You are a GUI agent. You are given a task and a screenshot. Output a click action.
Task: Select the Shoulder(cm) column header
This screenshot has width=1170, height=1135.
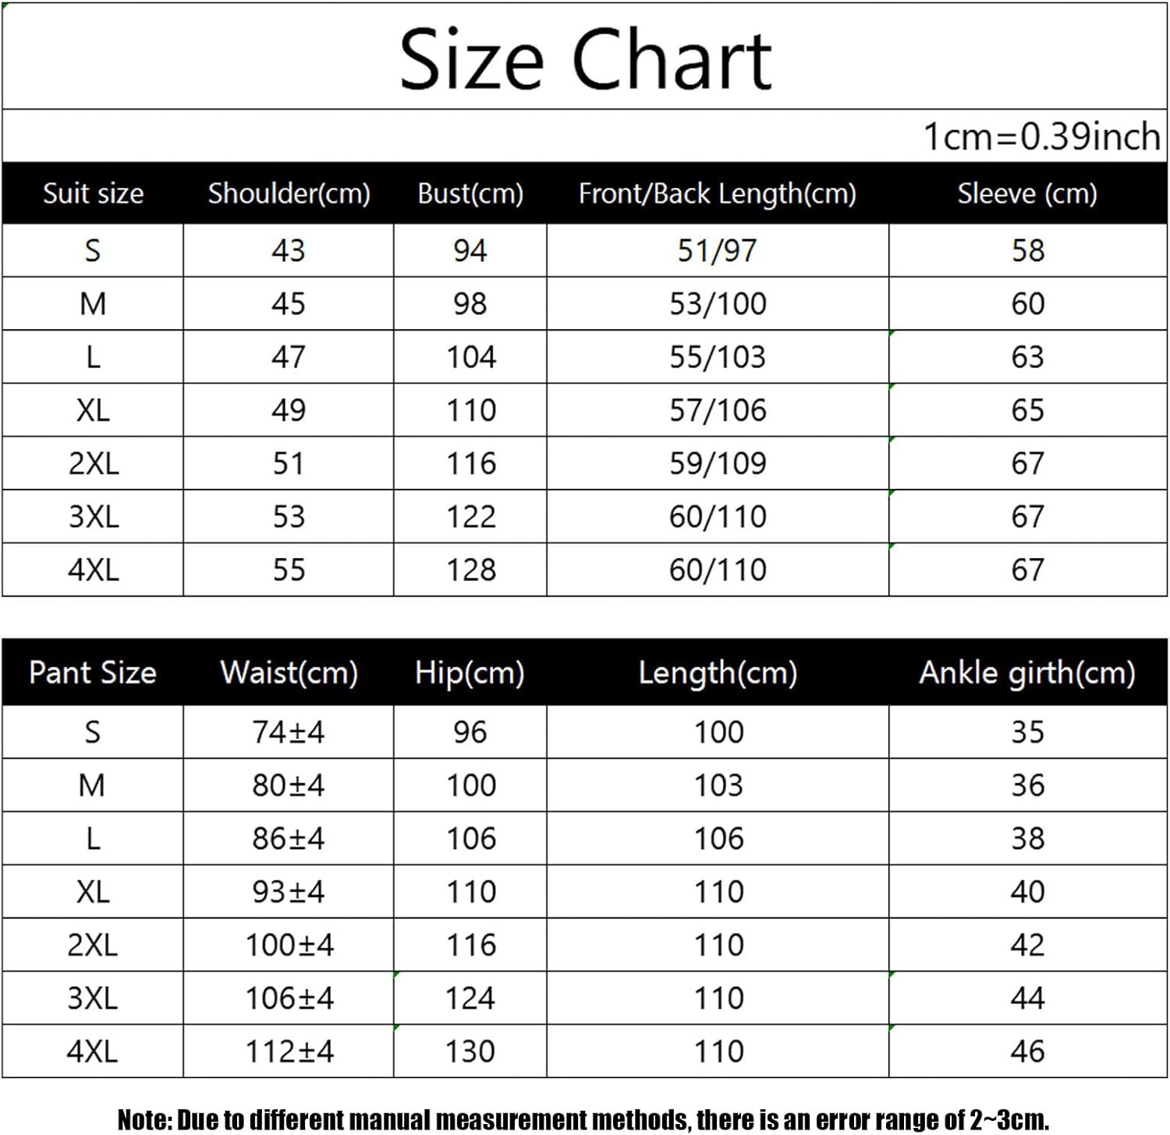(x=289, y=193)
